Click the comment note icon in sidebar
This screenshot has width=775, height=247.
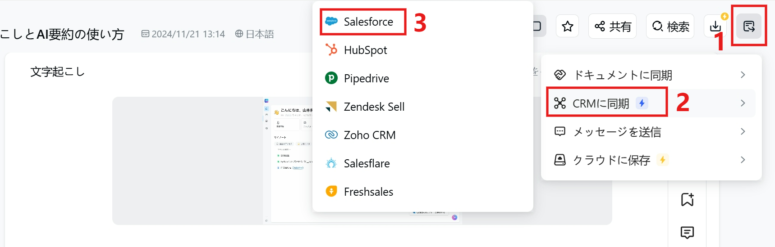687,233
